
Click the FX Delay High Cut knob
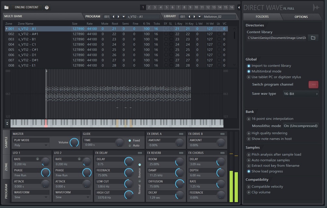coord(129,195)
